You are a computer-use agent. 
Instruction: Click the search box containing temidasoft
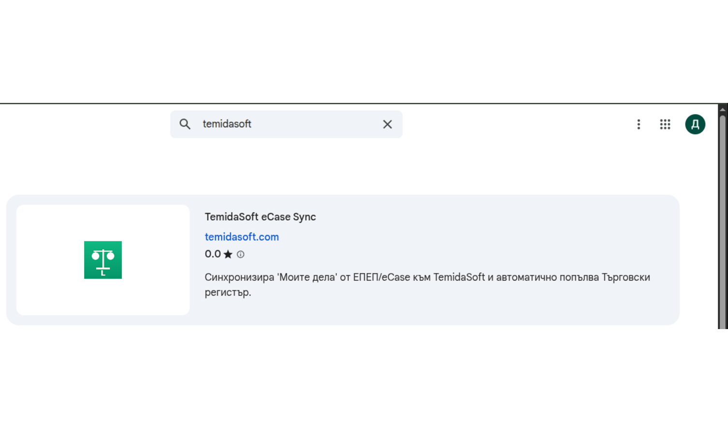tap(286, 124)
